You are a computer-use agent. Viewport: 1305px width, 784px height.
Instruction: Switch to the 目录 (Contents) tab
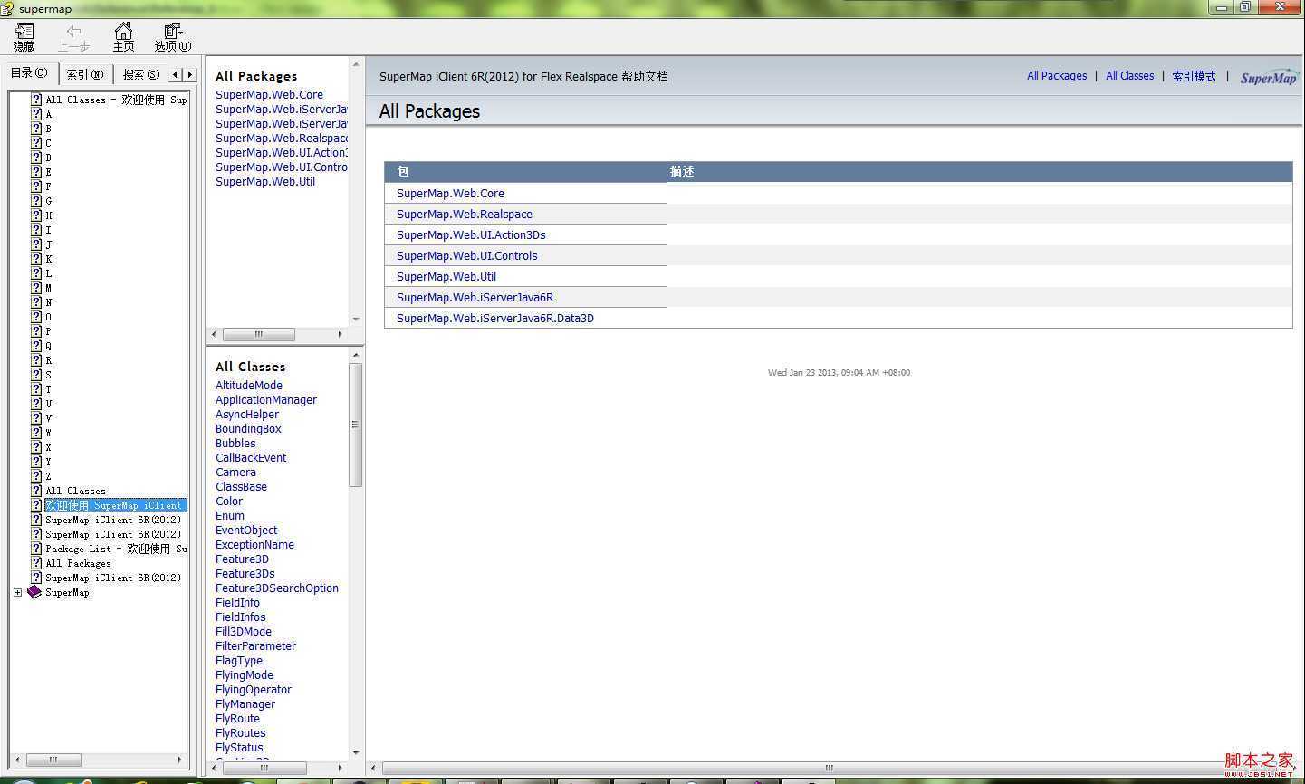click(30, 73)
